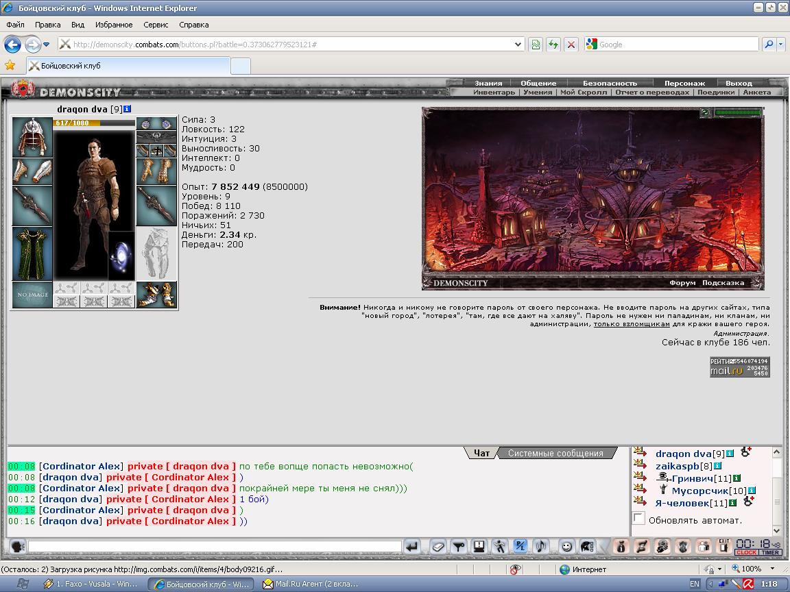Click the sound speaker icon in chat toolbar

(540, 546)
